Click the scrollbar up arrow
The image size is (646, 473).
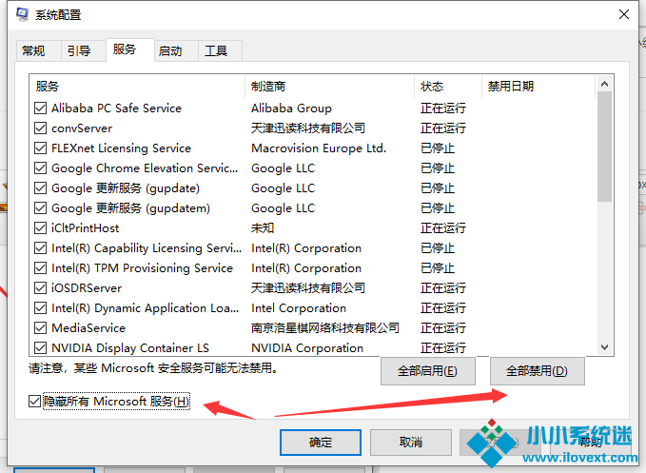pyautogui.click(x=604, y=84)
